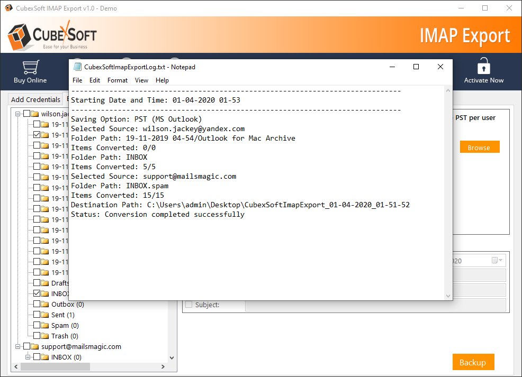
Task: Click the Outbox (0) folder icon
Action: pyautogui.click(x=45, y=304)
